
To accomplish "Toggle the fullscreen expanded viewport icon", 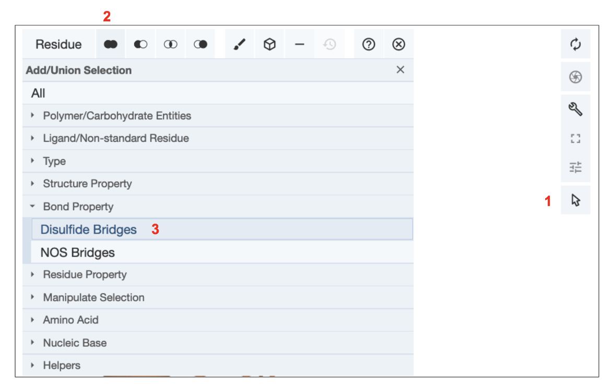I will (x=575, y=139).
